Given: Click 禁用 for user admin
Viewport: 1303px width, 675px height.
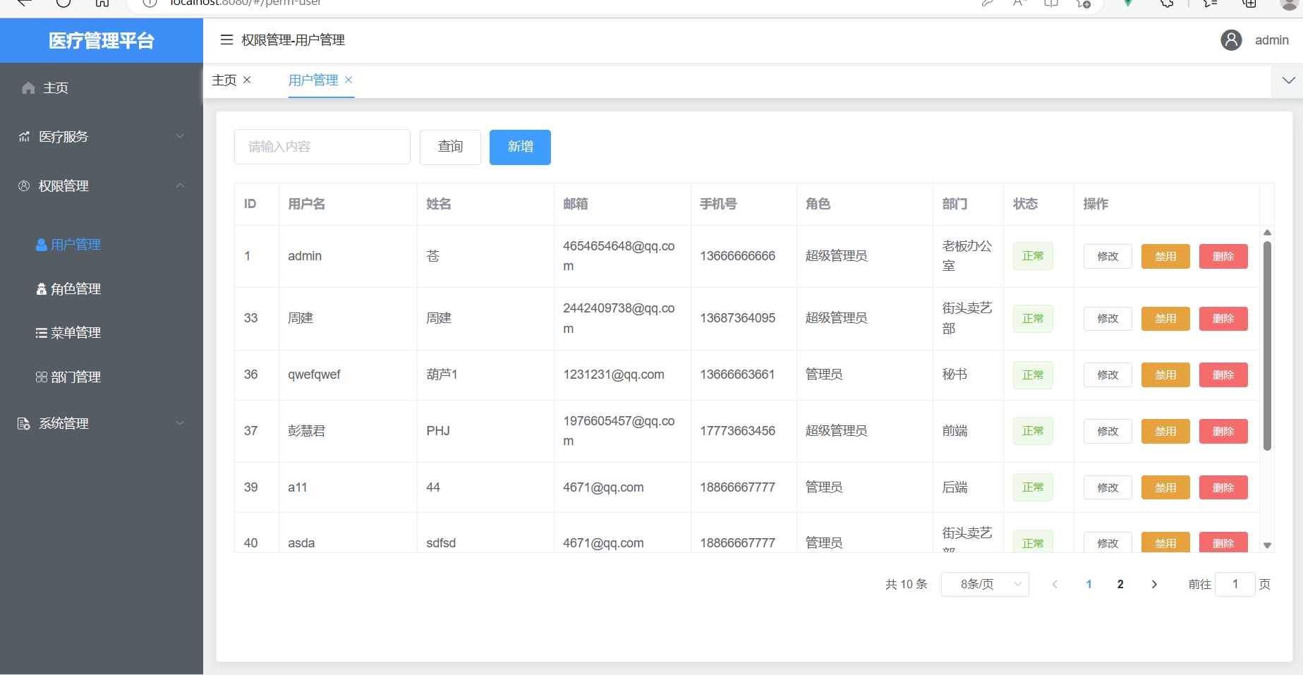Looking at the screenshot, I should [1165, 257].
